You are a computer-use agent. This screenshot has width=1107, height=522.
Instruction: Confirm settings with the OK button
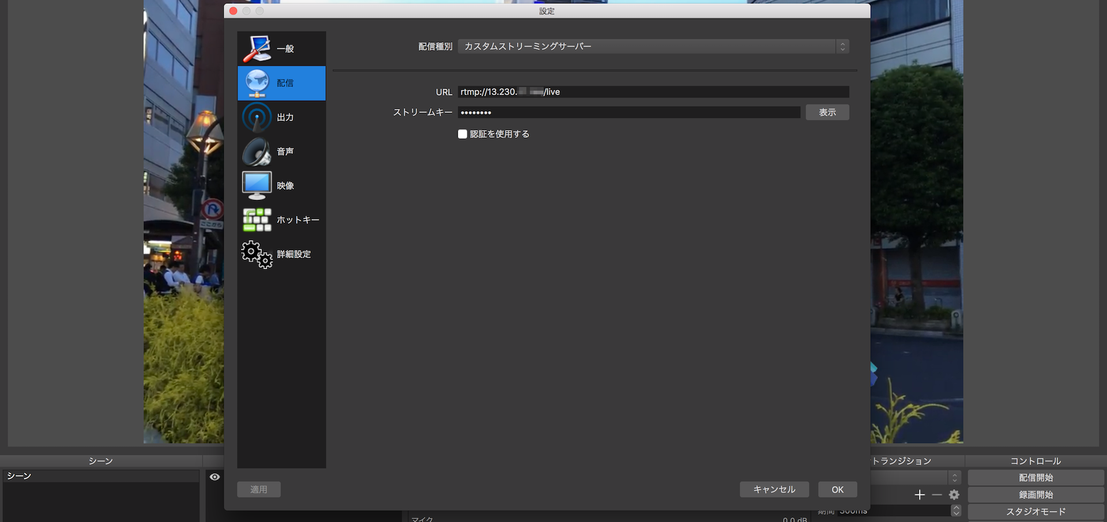click(x=838, y=489)
